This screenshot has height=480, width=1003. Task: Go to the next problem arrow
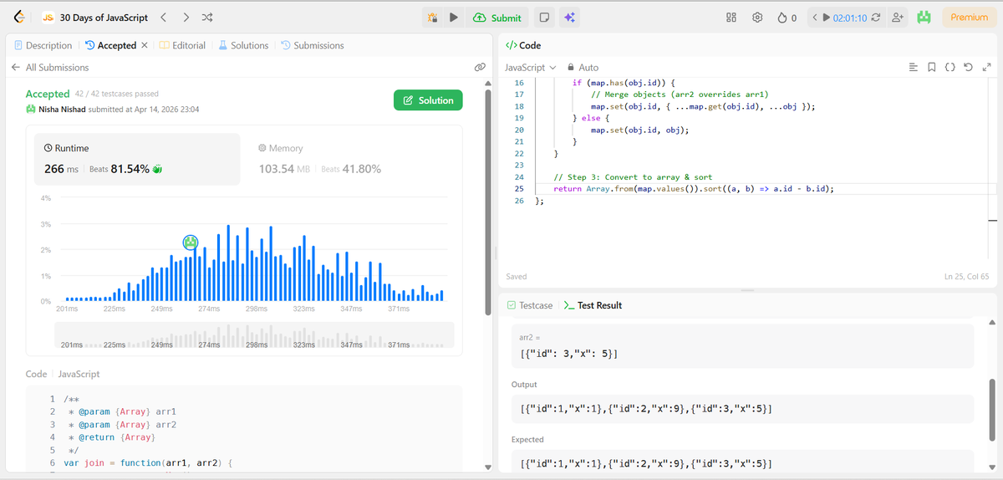tap(186, 17)
